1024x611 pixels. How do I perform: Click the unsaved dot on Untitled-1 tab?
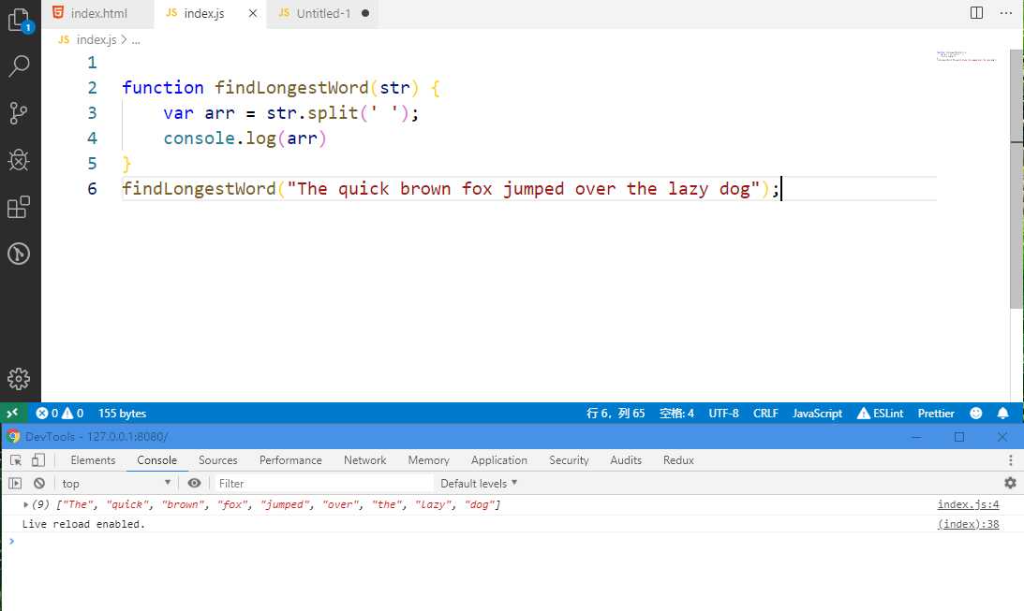tap(365, 13)
